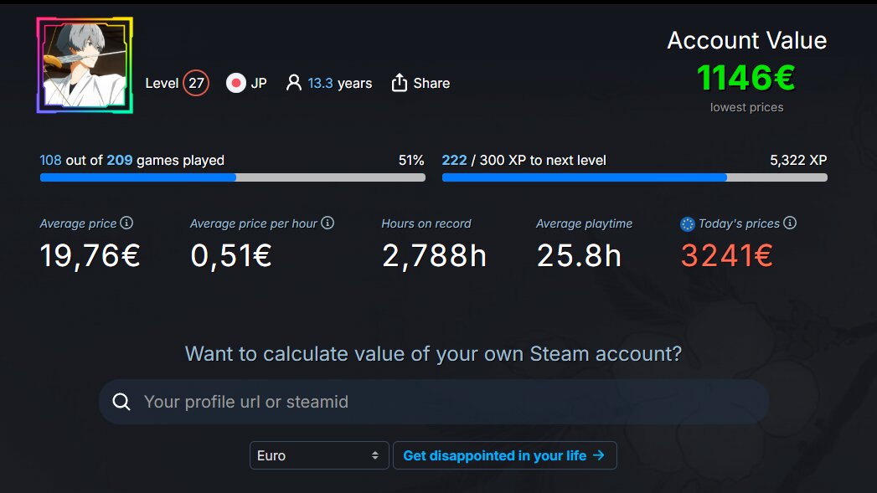Click the Level 27 badge circle
This screenshot has width=877, height=493.
[196, 84]
